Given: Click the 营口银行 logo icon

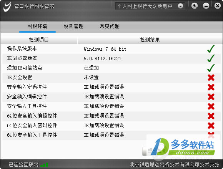Looking at the screenshot, I should click(x=7, y=7).
